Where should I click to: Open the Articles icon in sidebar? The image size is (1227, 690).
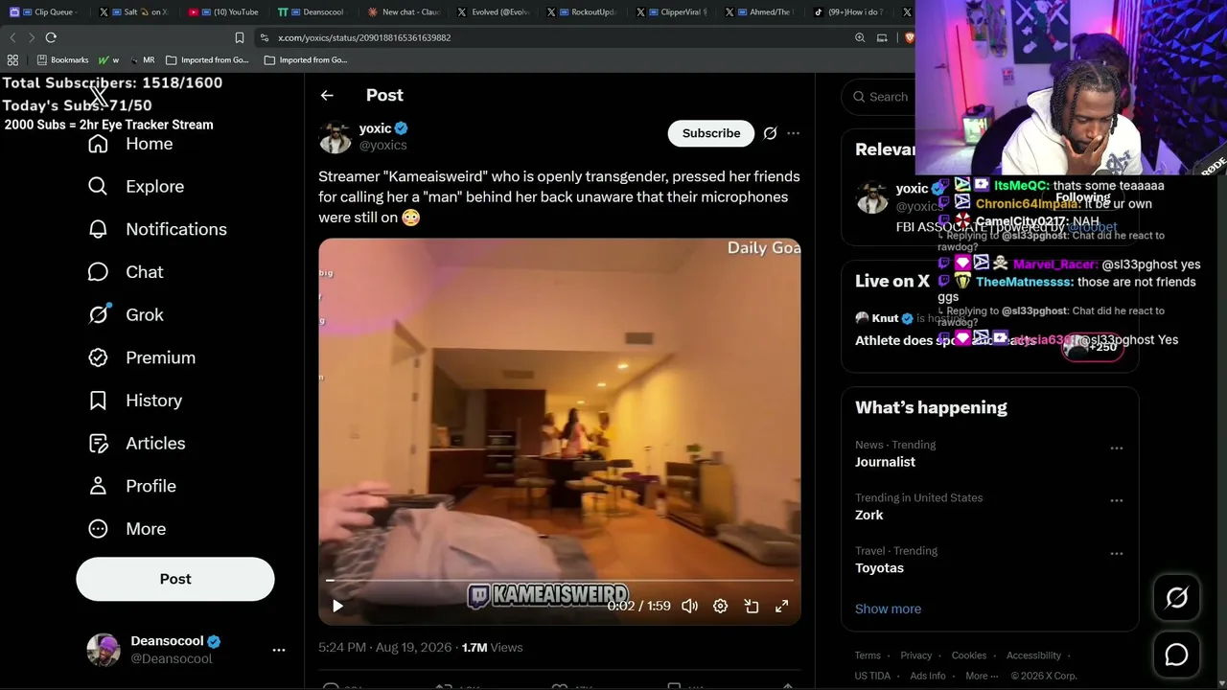98,443
